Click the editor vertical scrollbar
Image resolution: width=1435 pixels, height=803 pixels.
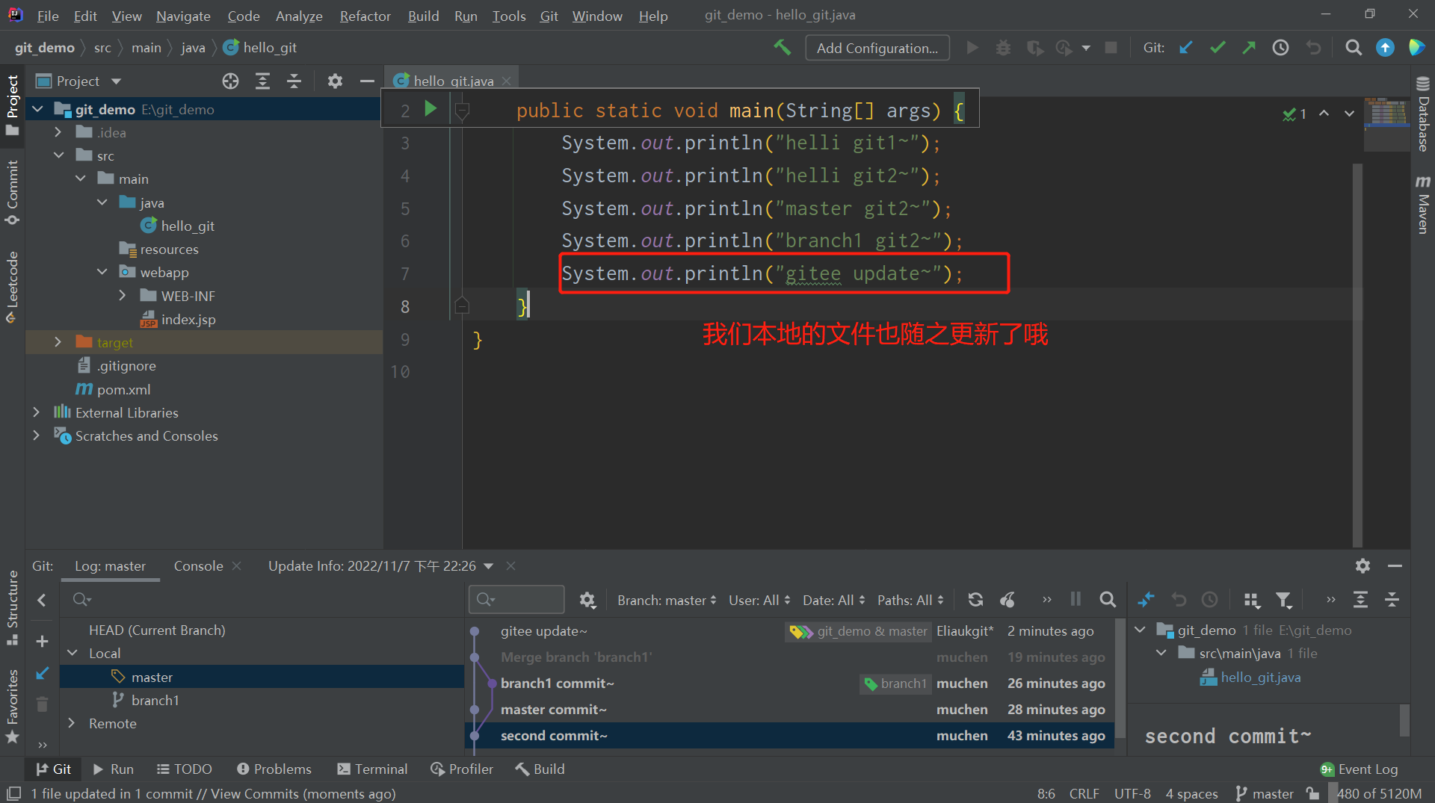tap(1357, 355)
